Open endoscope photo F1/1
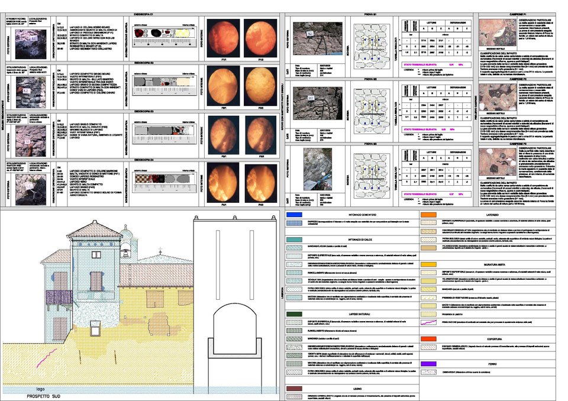Viewport: 568px width, 401px height. (x=223, y=38)
